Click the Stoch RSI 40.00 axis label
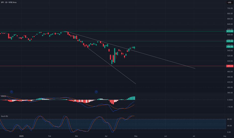234x138 pixels. [x=229, y=126]
